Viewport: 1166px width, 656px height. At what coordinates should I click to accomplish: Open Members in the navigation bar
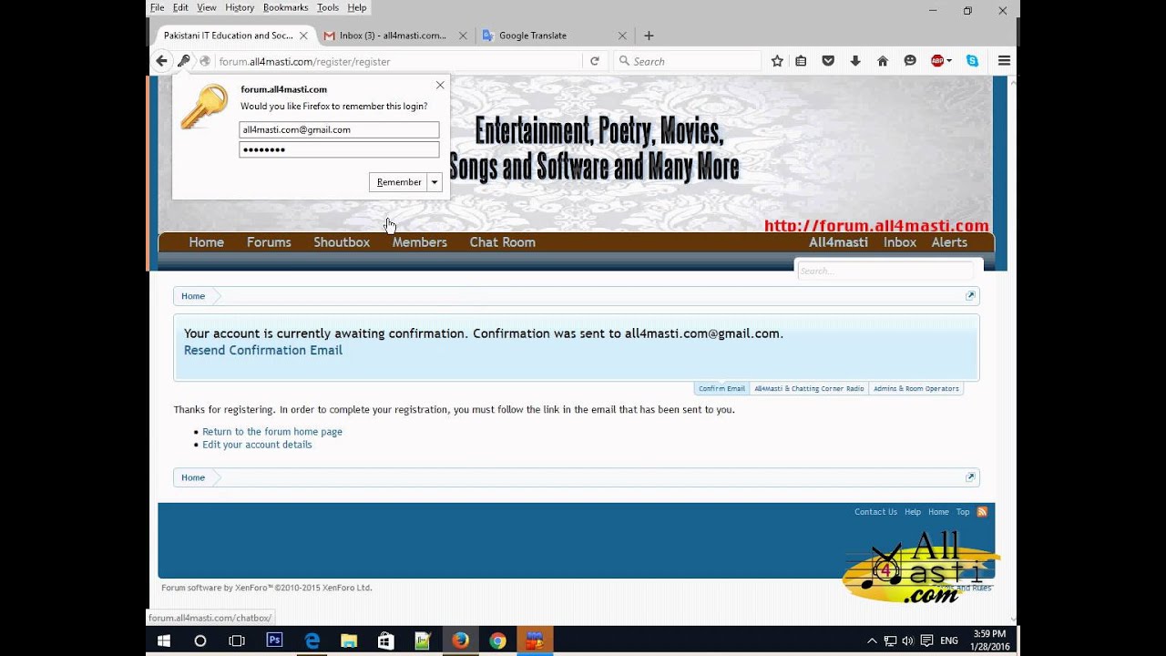pos(420,242)
